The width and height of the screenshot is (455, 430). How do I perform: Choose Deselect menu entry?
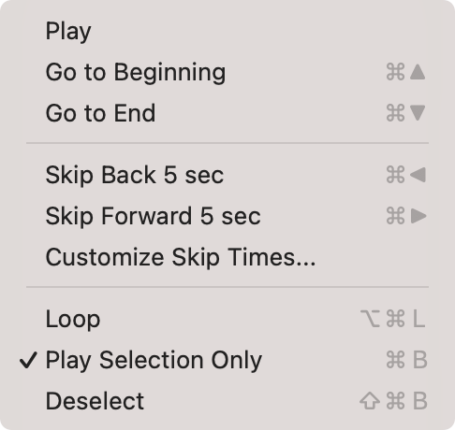(227, 401)
